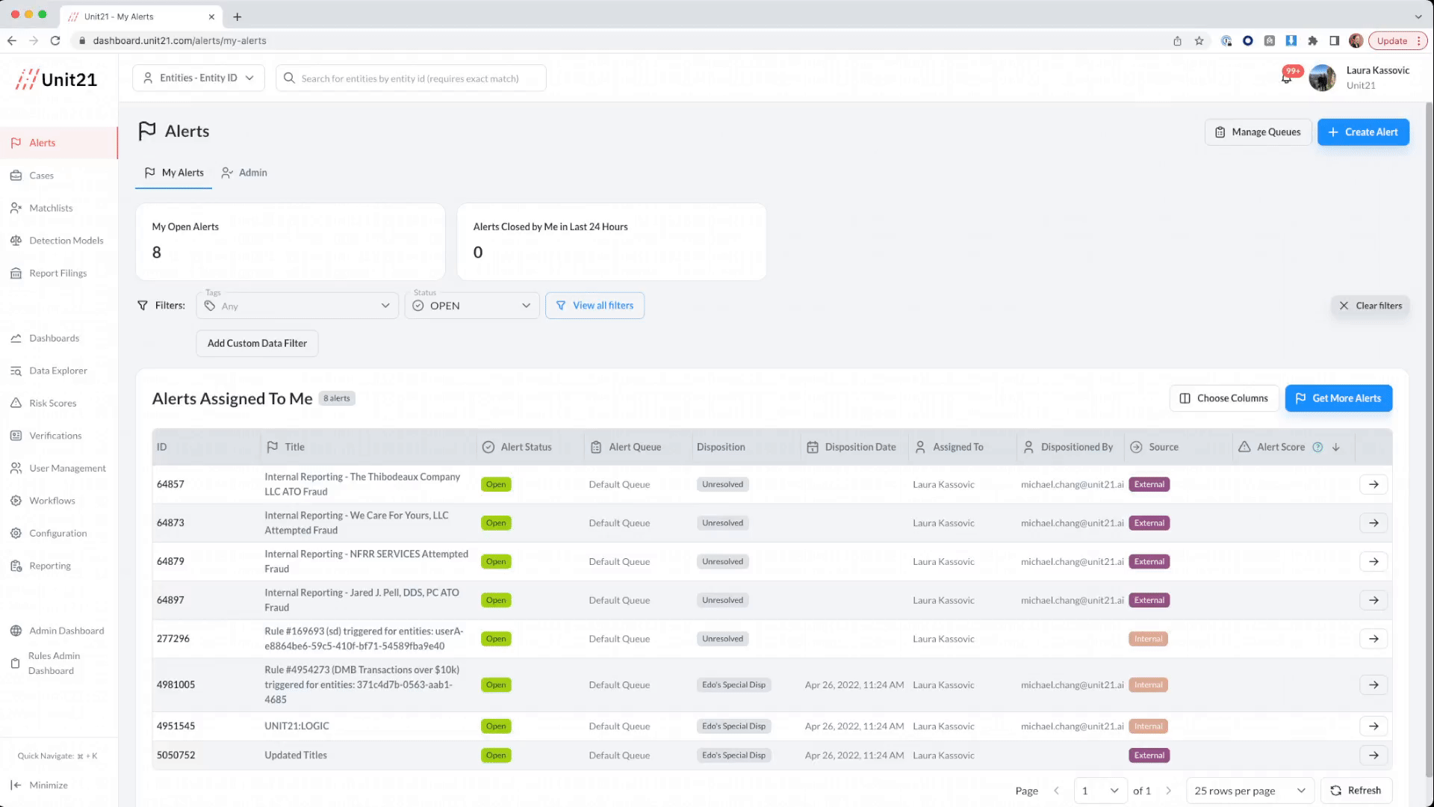
Task: Open alert 4951545 with arrow button
Action: [x=1374, y=726]
